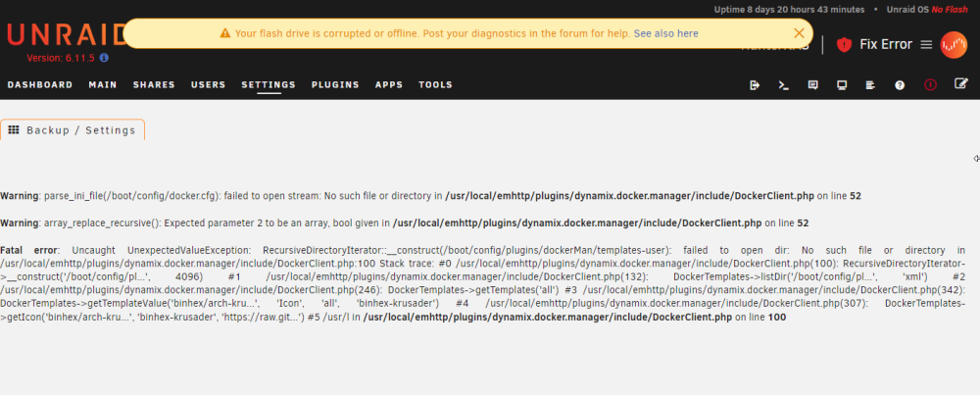The height and width of the screenshot is (395, 980).
Task: Click the red alert notification icon
Action: [x=931, y=84]
